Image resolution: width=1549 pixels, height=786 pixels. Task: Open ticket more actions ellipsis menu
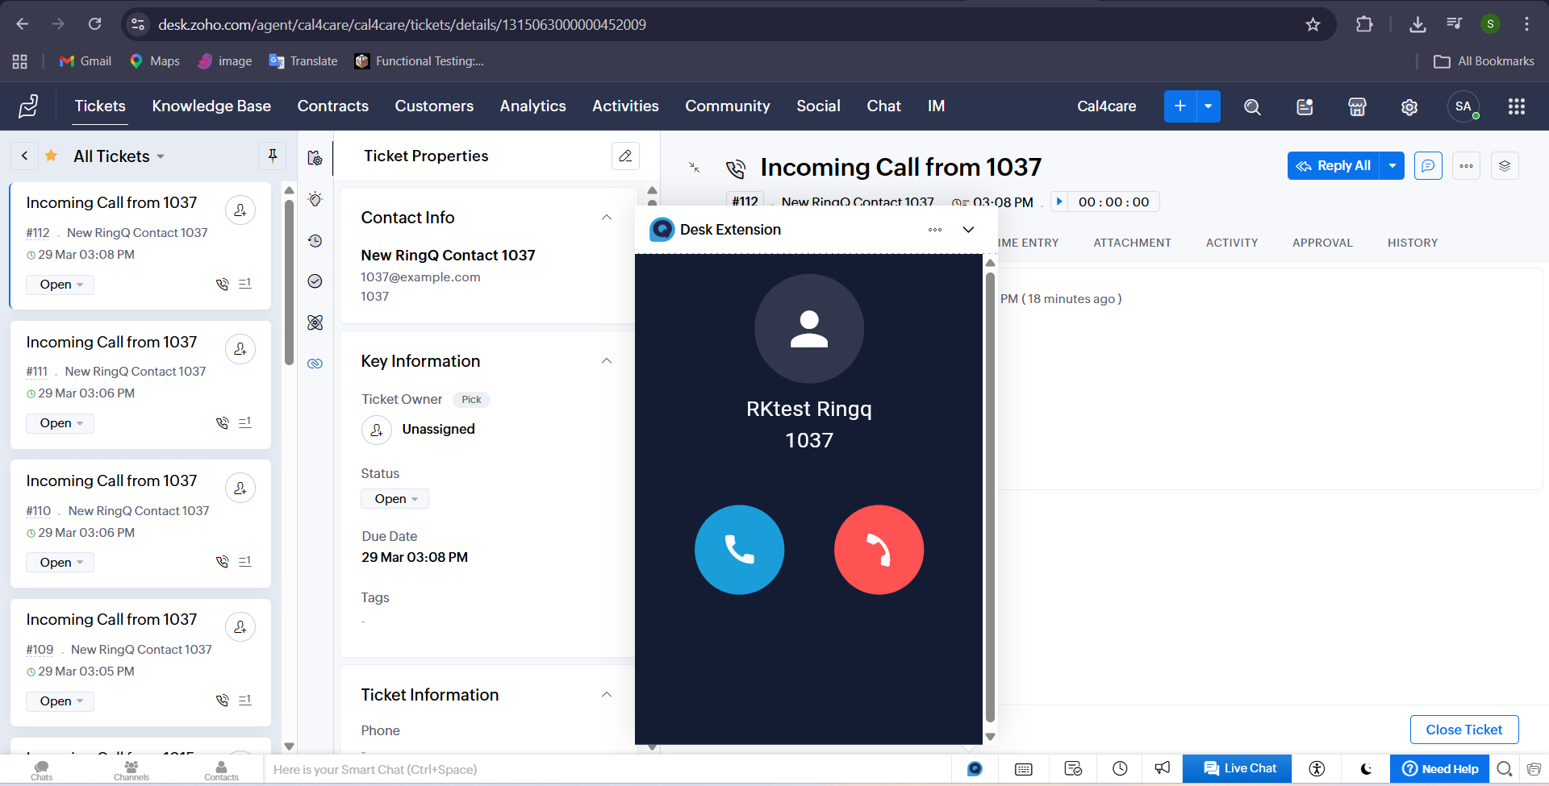[1466, 165]
